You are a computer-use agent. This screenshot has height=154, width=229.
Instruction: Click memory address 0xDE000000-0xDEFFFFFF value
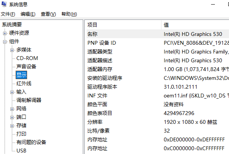point(194,139)
